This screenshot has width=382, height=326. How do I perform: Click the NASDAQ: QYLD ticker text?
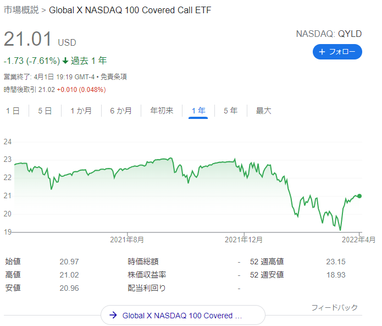tap(329, 34)
